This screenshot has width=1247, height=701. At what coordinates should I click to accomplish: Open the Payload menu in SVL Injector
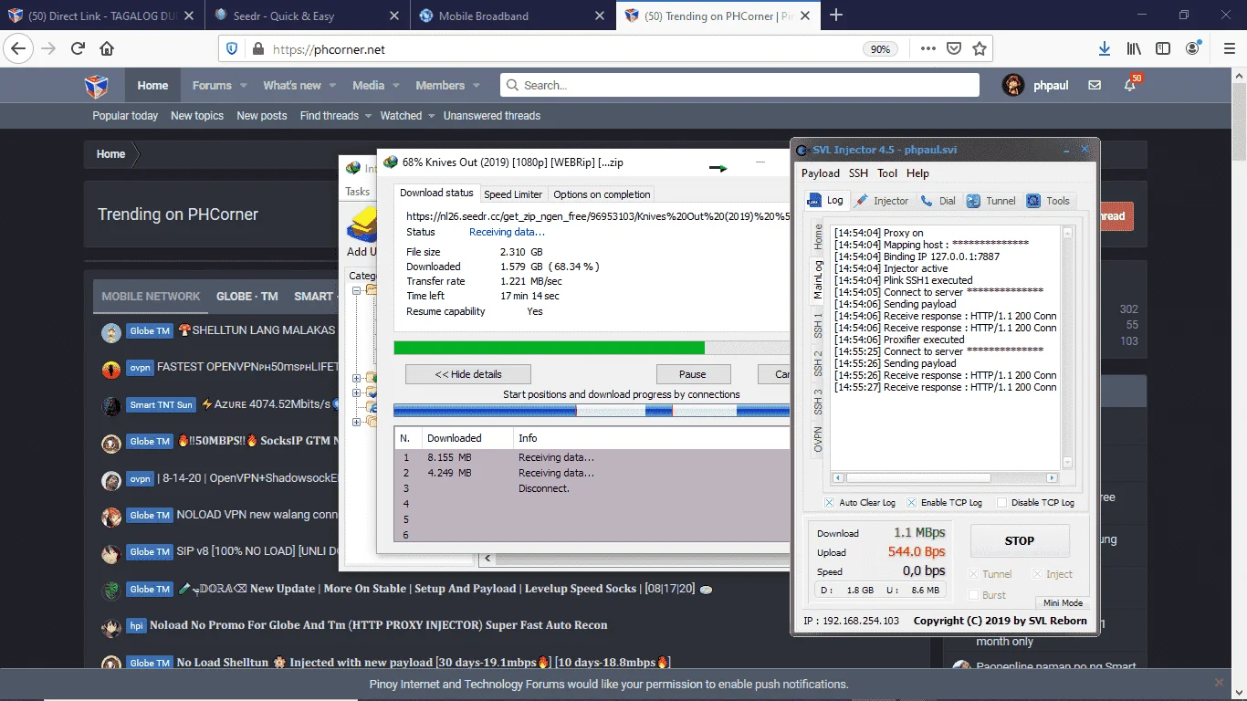(x=821, y=173)
